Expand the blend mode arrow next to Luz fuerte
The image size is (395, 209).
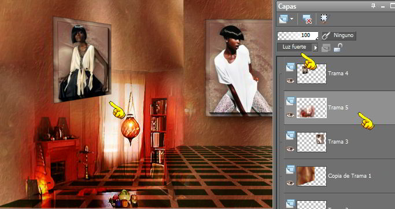(315, 47)
